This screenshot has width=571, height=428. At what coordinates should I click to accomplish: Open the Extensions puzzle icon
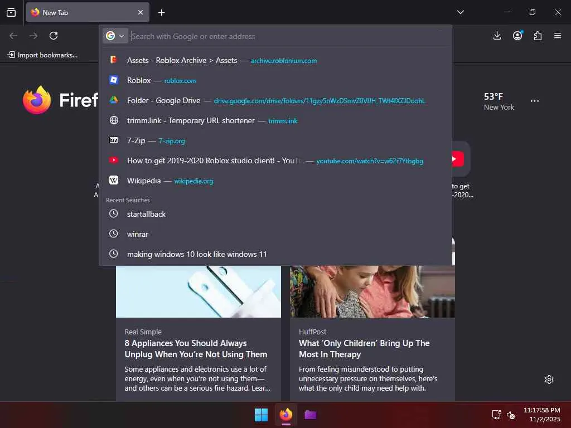point(538,36)
